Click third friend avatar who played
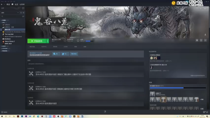The height and width of the screenshot is (118, 210). [x=159, y=58]
